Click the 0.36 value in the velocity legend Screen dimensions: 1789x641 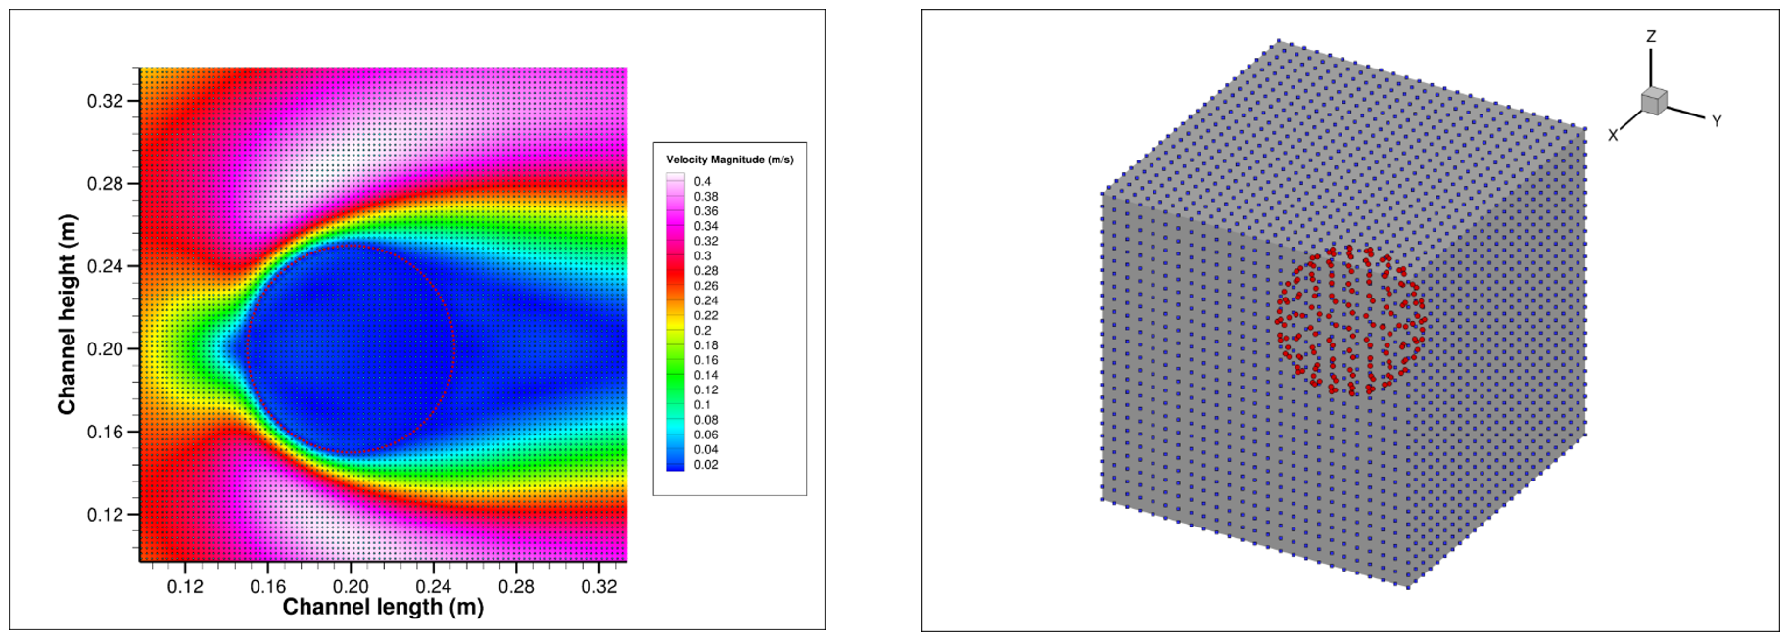(705, 211)
